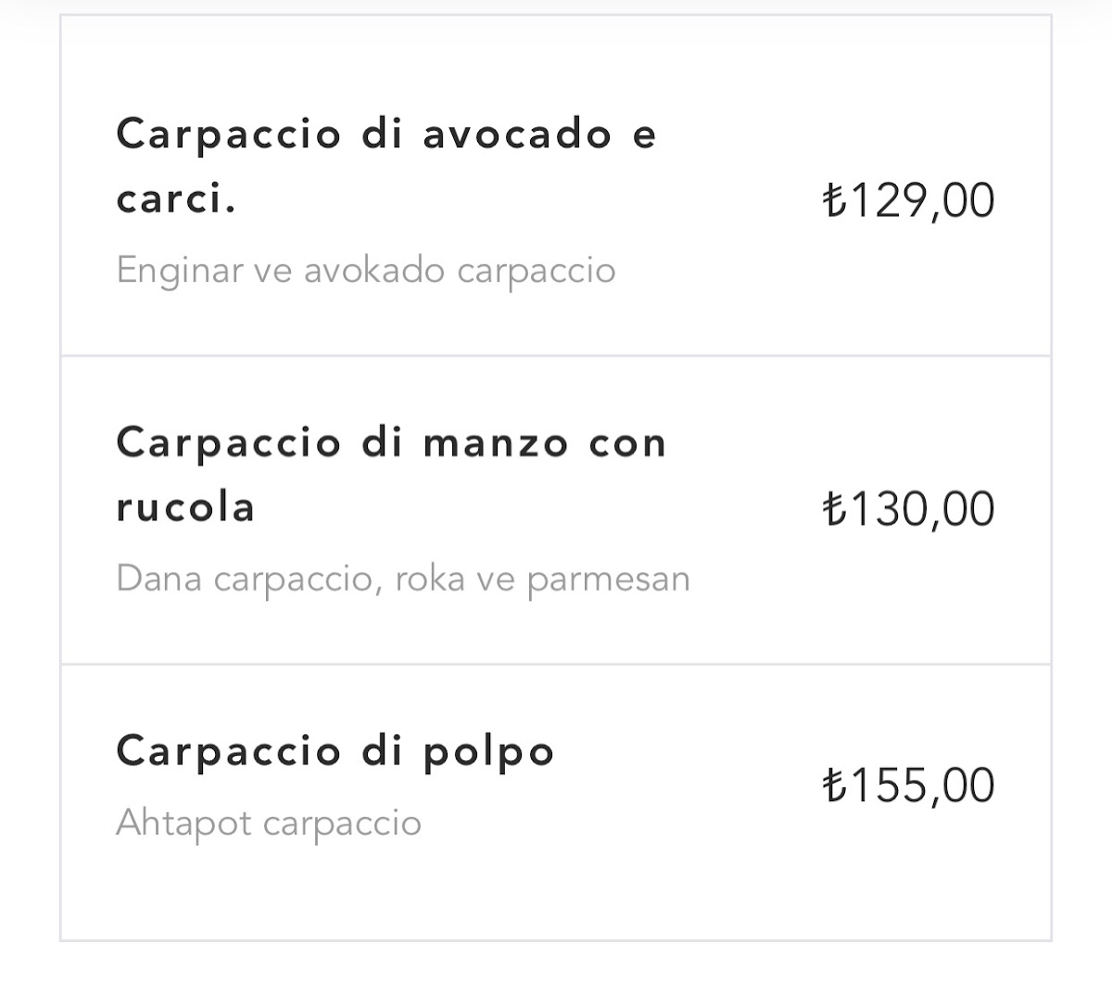Viewport: 1112px width, 995px height.
Task: Click the word "avocado" in the first title
Action: pyautogui.click(x=518, y=134)
